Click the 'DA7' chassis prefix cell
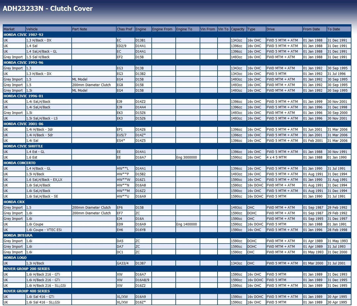 click(126, 247)
